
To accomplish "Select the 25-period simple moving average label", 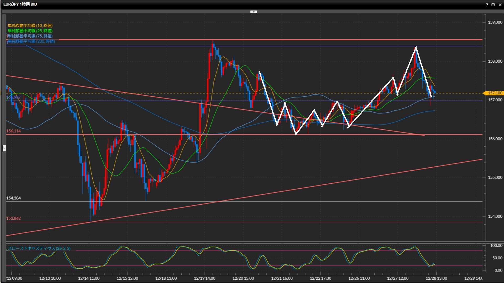I will point(30,31).
